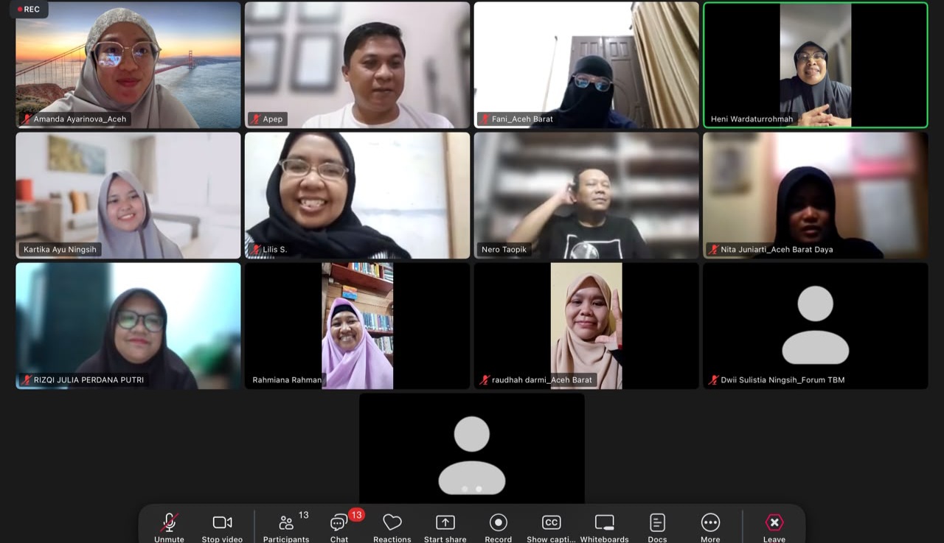Click muted mic icon beside Nita Juniarti
944x543 pixels.
[714, 249]
